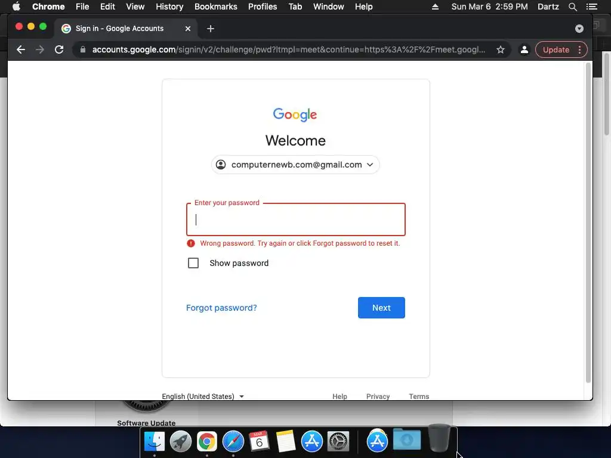Click the forward navigation arrow

click(40, 50)
